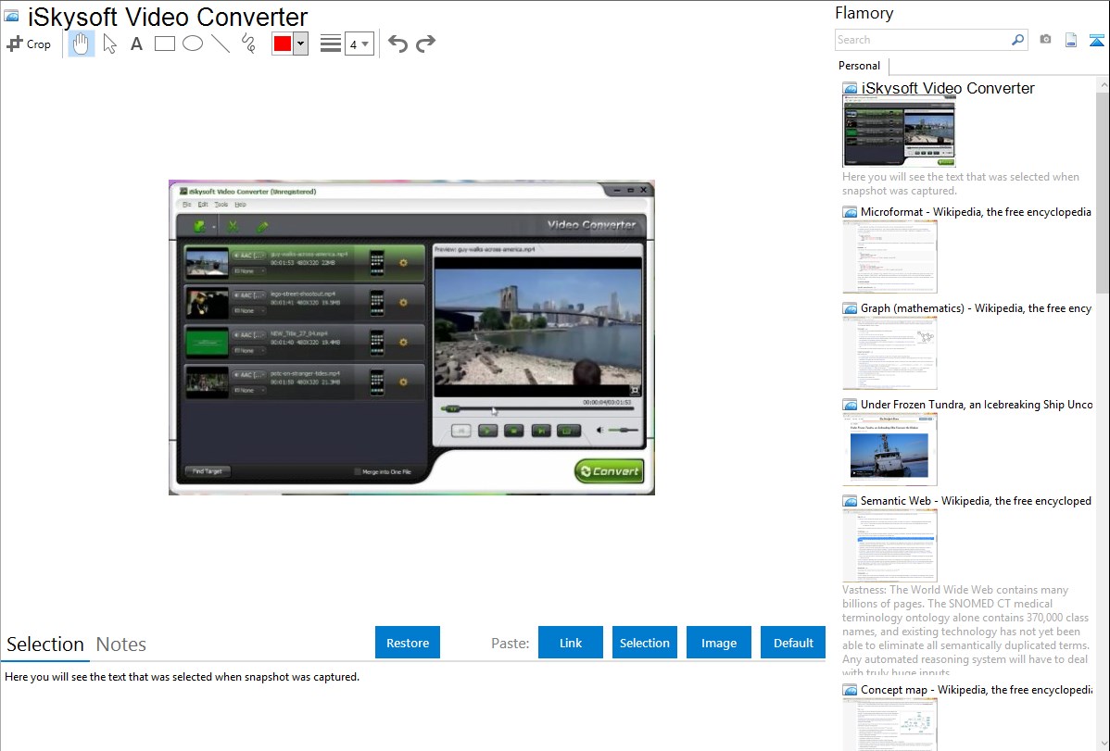1110x751 pixels.
Task: Redo the last undone action
Action: click(425, 44)
